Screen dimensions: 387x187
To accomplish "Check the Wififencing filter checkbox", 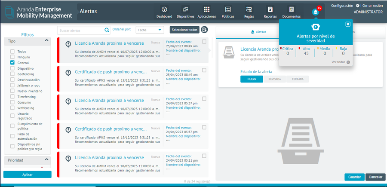I will click(x=12, y=108).
